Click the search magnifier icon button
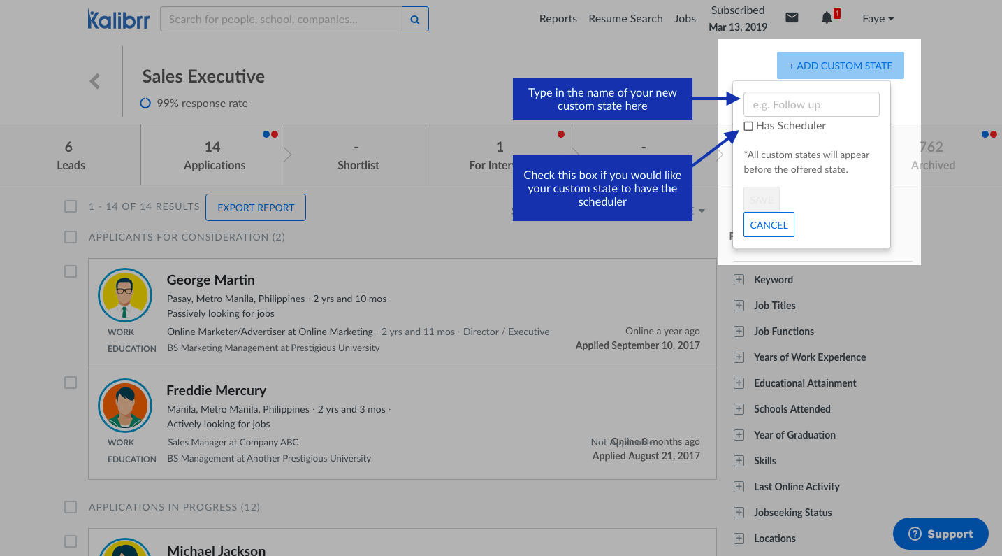 click(x=415, y=20)
